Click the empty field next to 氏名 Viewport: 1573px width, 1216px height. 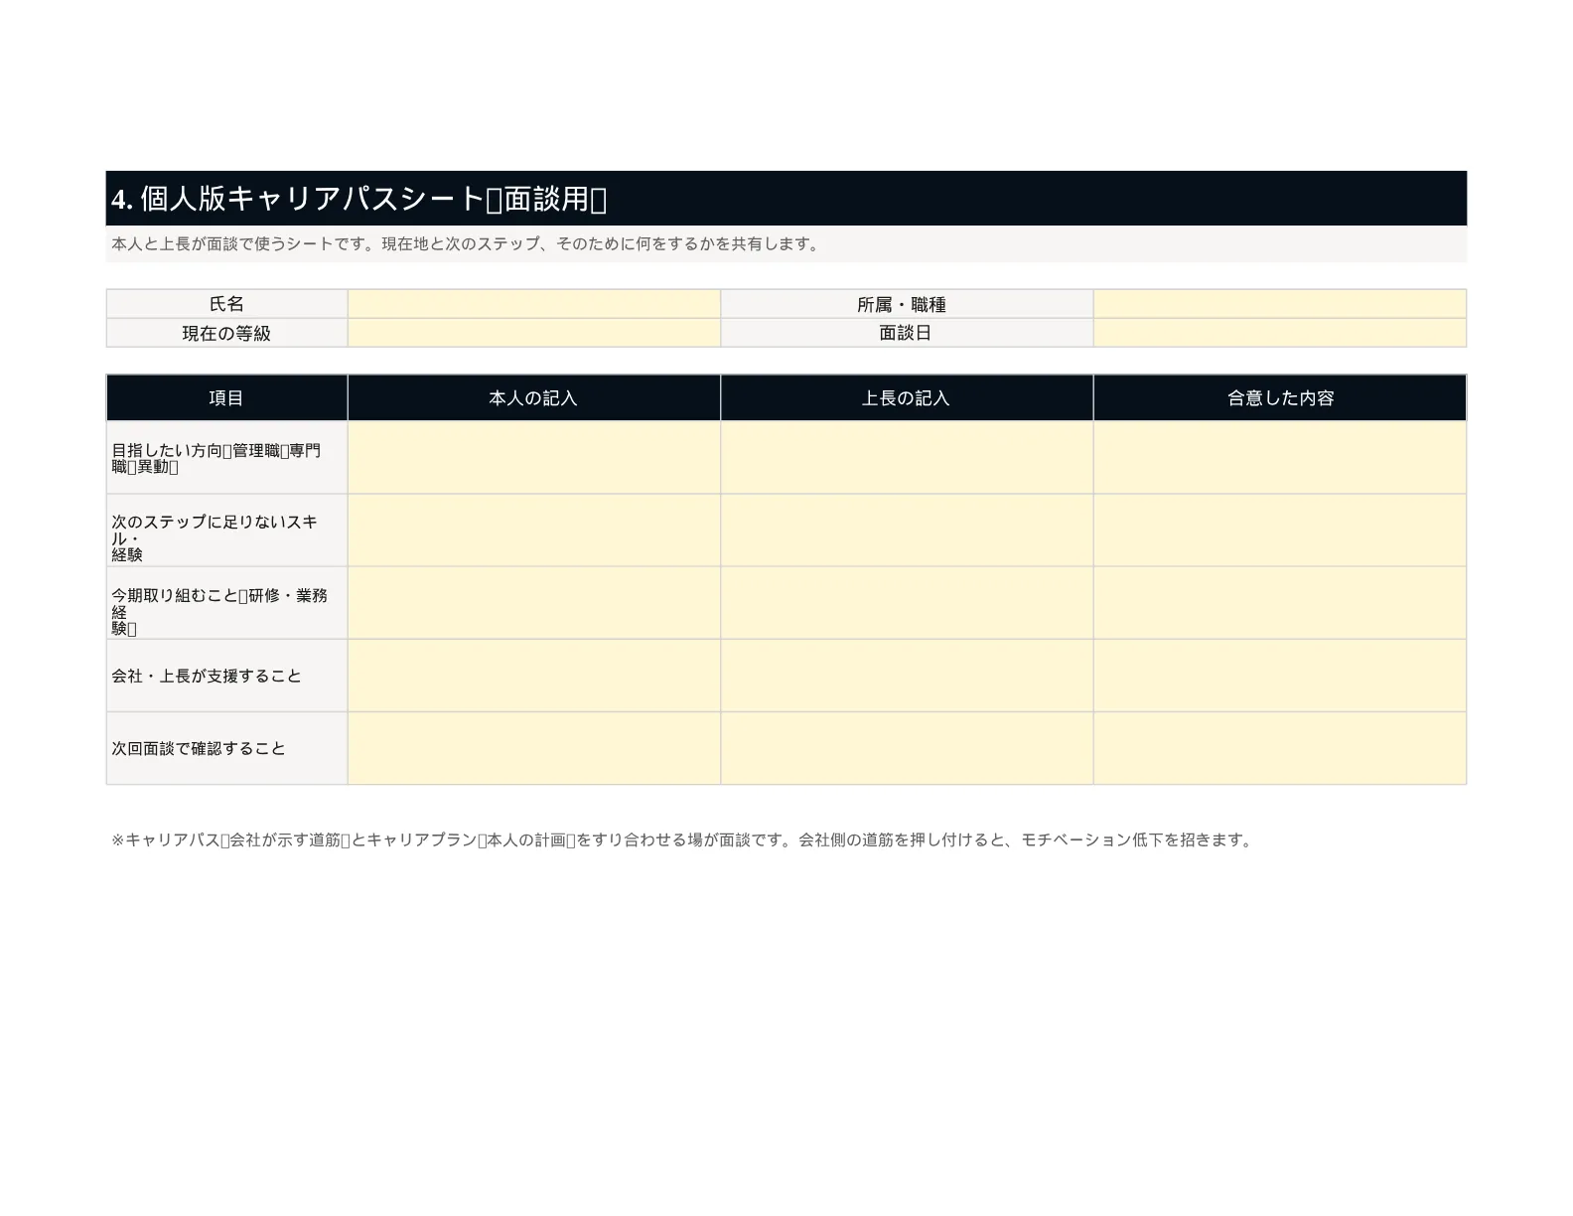coord(534,304)
